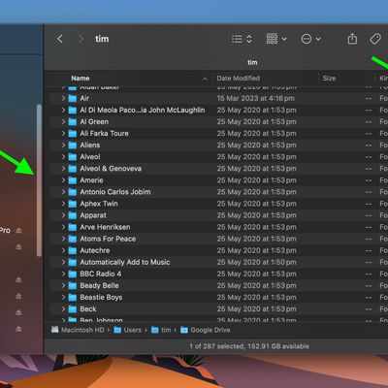Expand the Aliens folder
This screenshot has height=388, width=388.
(x=63, y=145)
